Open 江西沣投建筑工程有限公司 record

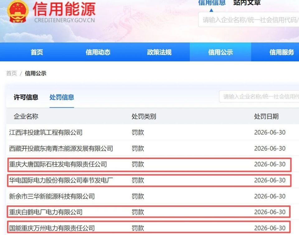[x=46, y=132]
